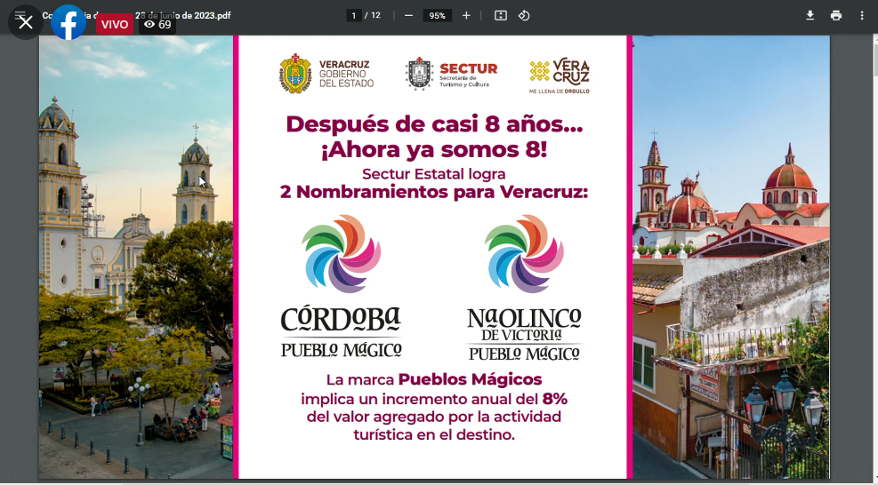This screenshot has height=485, width=878.
Task: Edit the PDF page number field
Action: click(x=353, y=16)
